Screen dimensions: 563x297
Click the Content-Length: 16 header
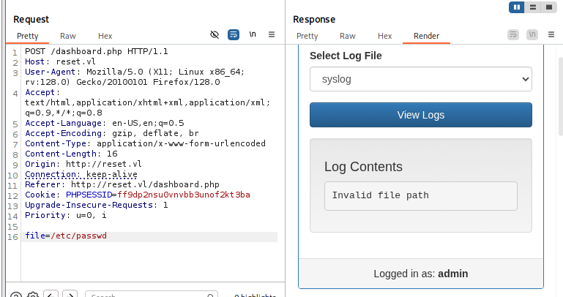pyautogui.click(x=71, y=154)
